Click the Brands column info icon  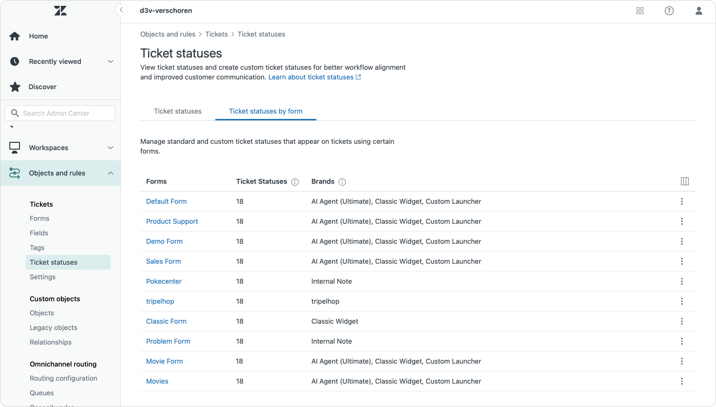pos(342,182)
